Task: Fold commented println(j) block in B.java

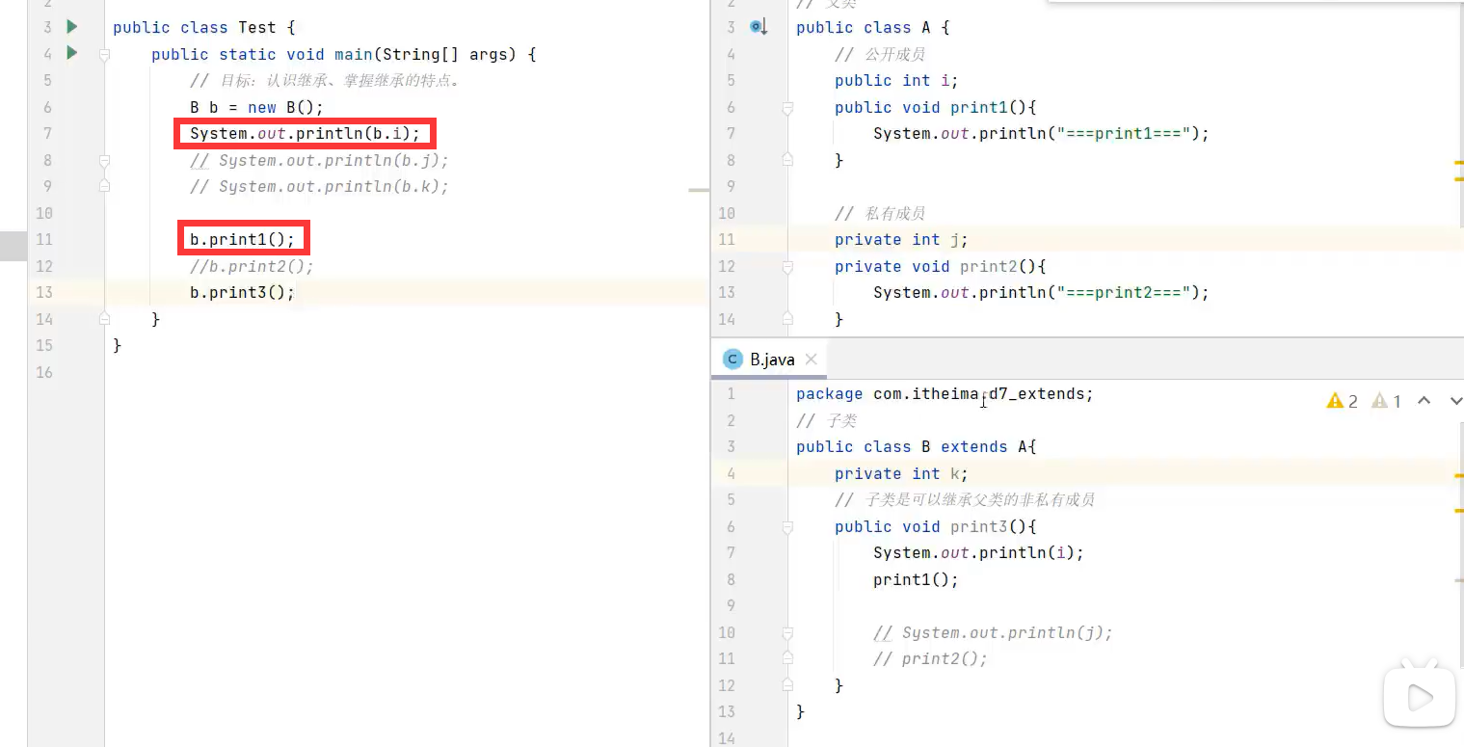Action: tap(787, 632)
